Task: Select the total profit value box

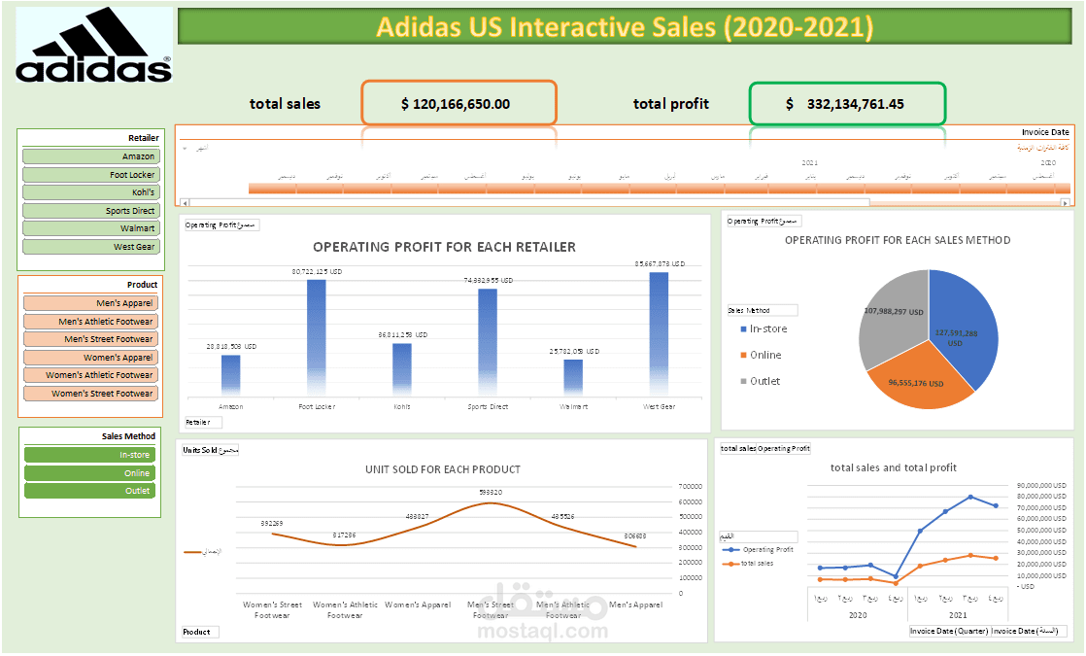Action: 847,104
